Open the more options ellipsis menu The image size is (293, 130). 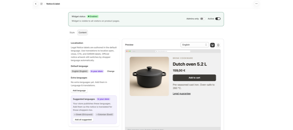[257, 4]
